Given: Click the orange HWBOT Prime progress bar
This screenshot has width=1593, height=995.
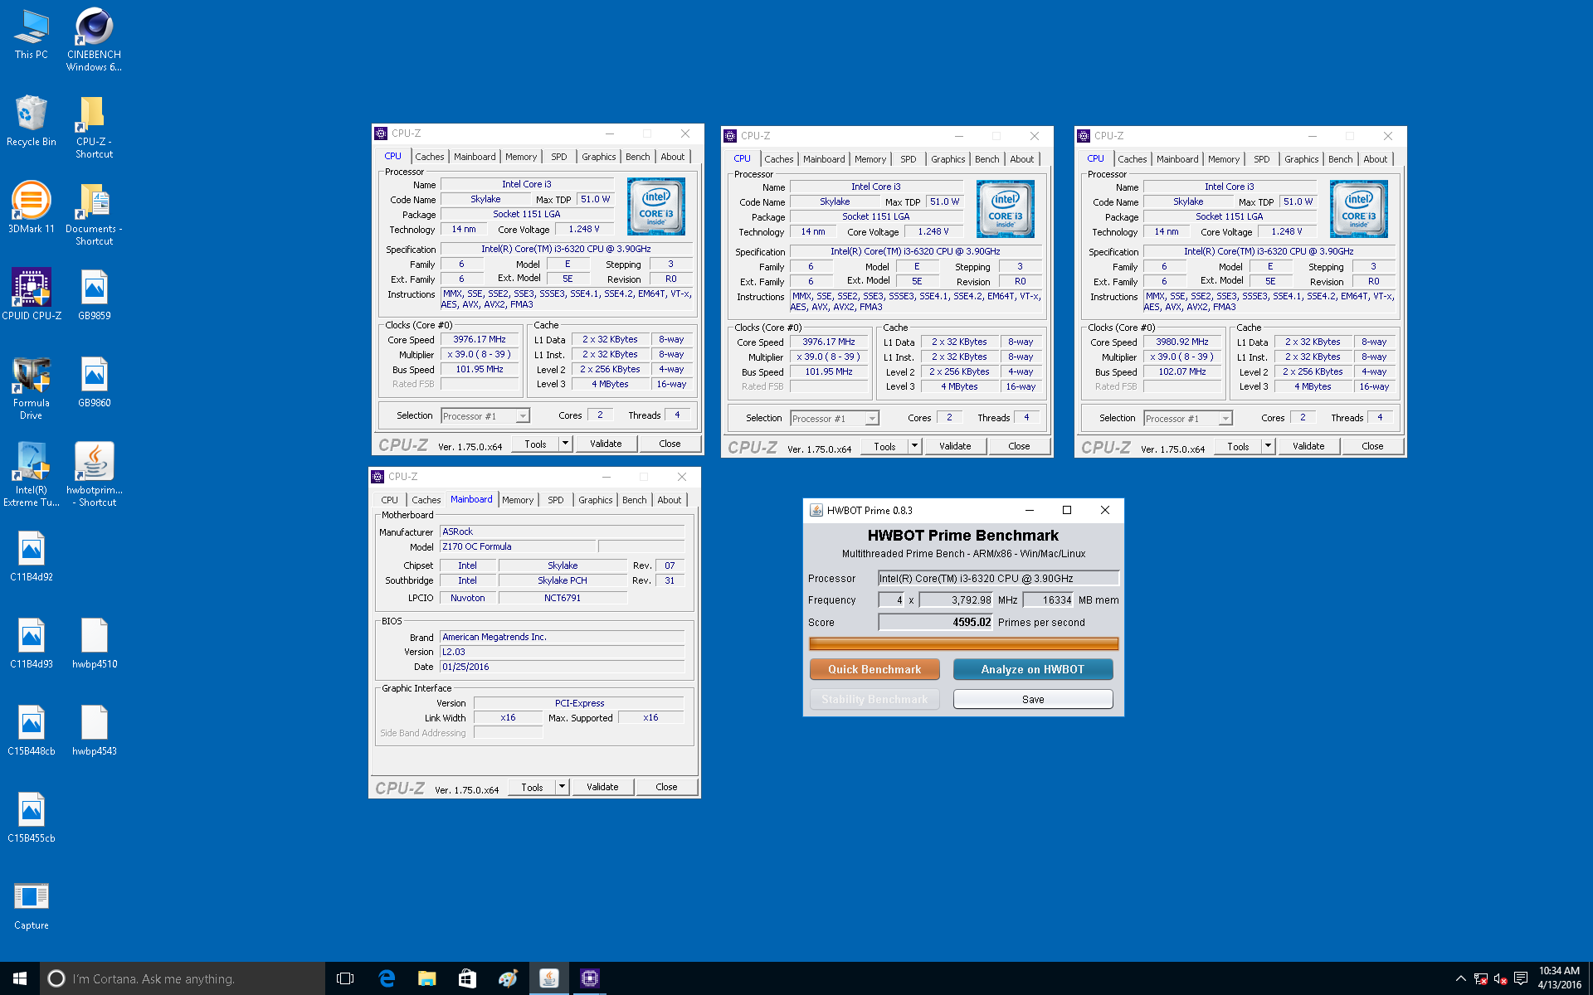Looking at the screenshot, I should click(x=963, y=643).
